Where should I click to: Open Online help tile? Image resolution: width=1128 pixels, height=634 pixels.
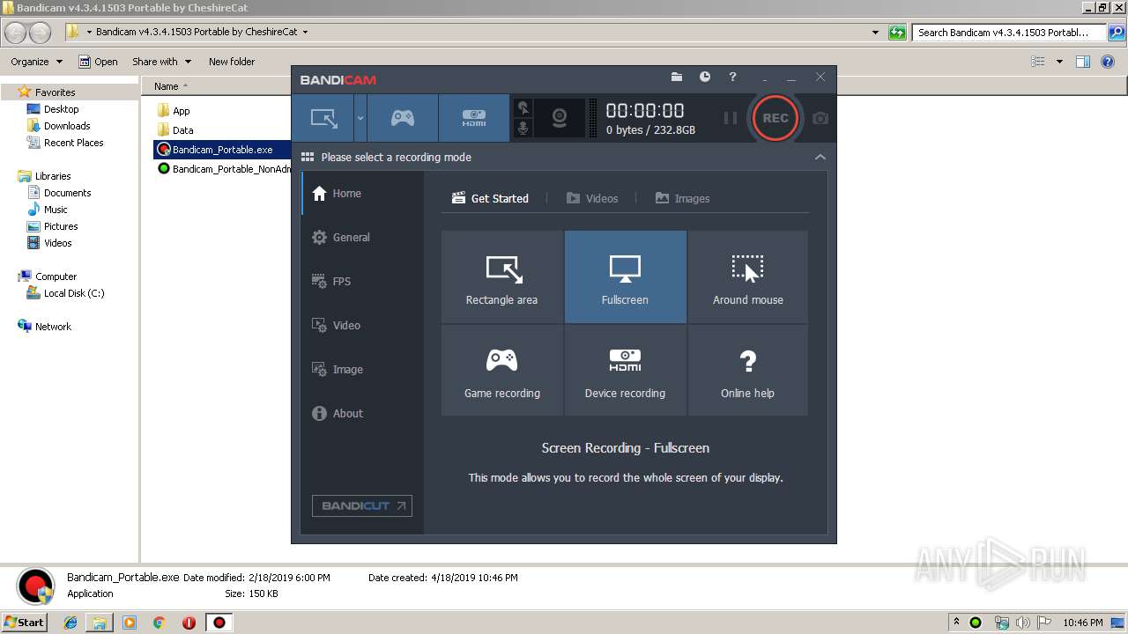(747, 371)
